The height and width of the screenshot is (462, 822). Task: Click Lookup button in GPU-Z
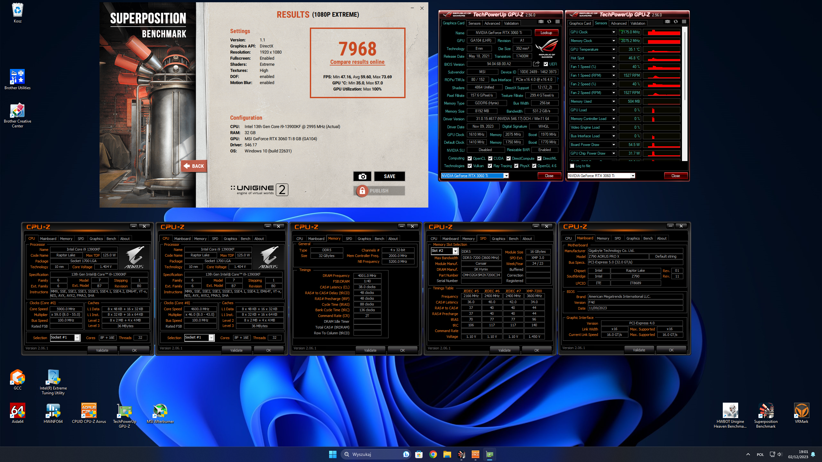[x=546, y=33]
